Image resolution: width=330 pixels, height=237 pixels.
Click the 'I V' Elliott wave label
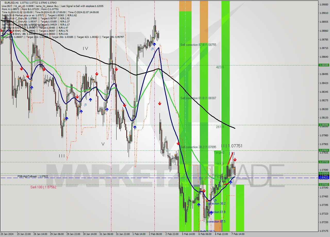86,48
